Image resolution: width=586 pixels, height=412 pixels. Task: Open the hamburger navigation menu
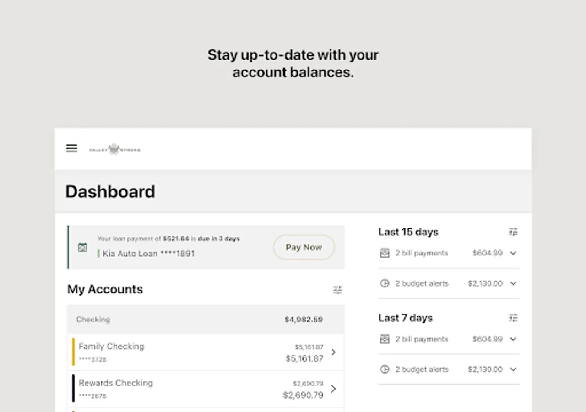pos(71,148)
